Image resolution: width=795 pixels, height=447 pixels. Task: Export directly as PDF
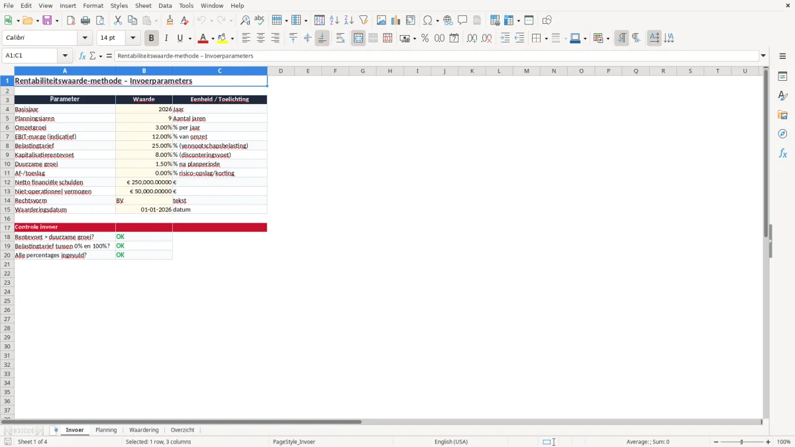pyautogui.click(x=71, y=21)
